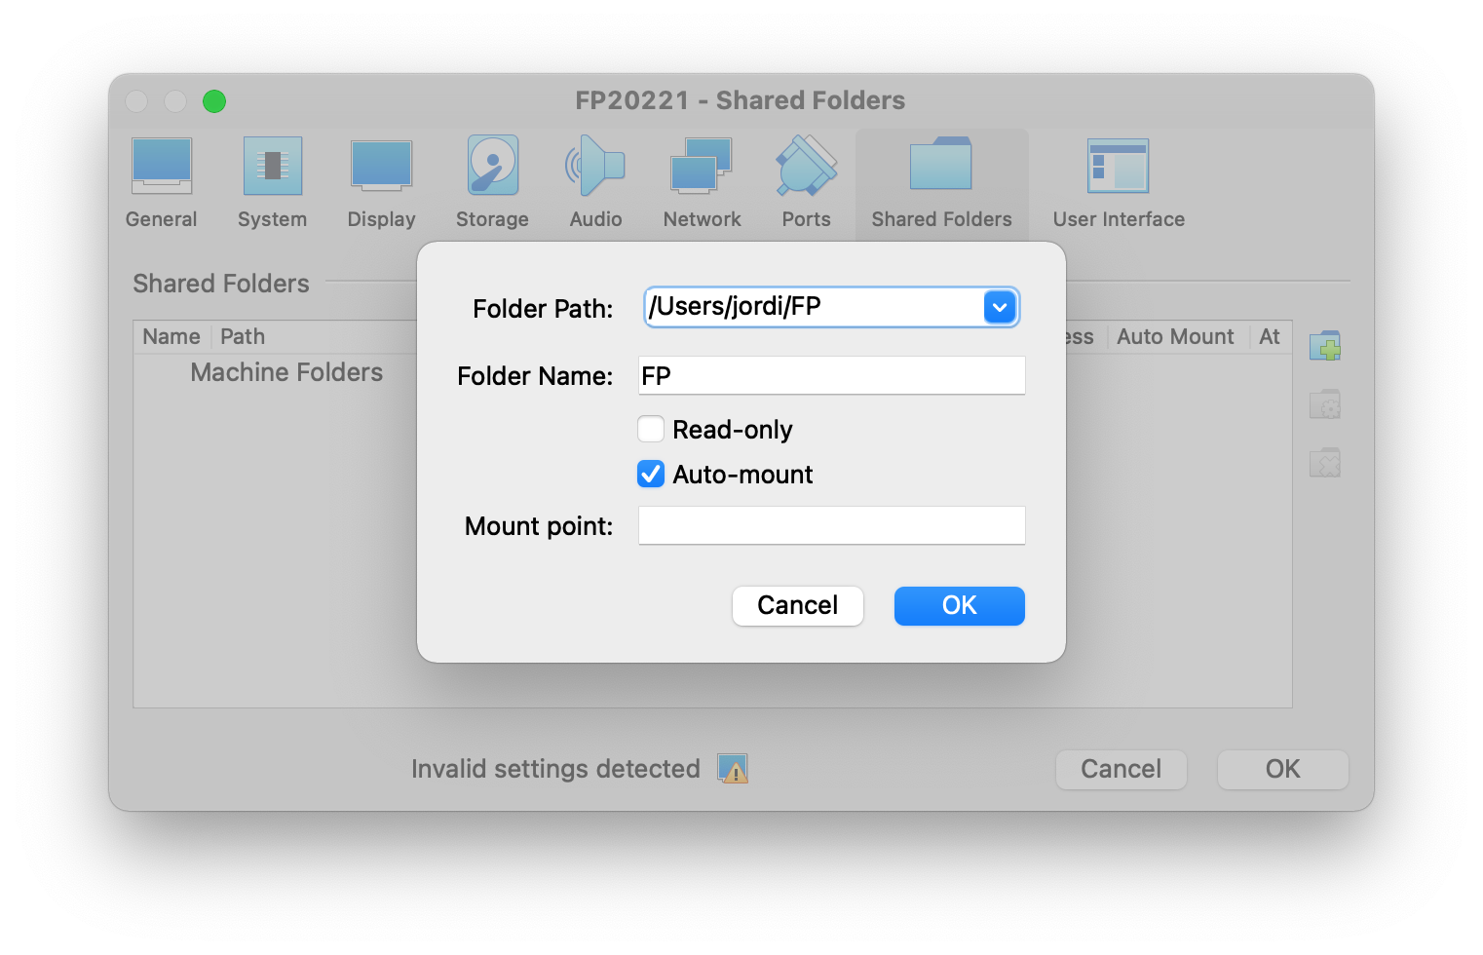1483x955 pixels.
Task: Open the Ports settings icon
Action: point(806,168)
